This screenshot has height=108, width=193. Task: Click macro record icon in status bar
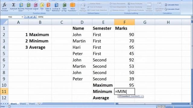pos(9,106)
